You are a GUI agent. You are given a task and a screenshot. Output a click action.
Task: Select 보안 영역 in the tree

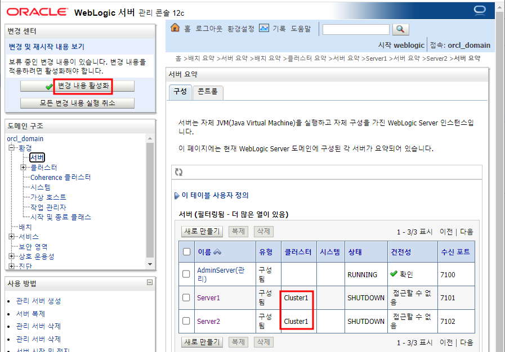[x=33, y=247]
